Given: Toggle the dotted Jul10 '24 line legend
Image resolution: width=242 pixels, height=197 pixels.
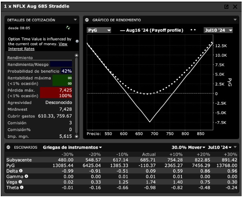Looking at the screenshot, I should [194, 30].
